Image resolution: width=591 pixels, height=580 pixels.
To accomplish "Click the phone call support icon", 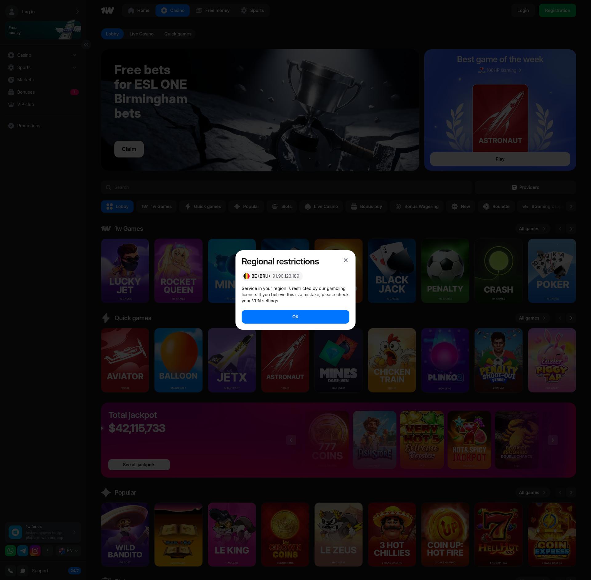I will [x=10, y=571].
